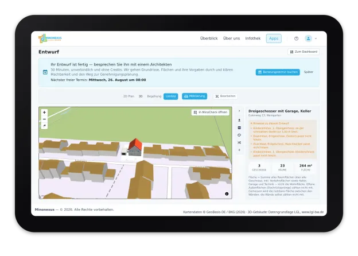Select the red-roofed house in the map
The height and width of the screenshot is (256, 358).
(x=135, y=148)
